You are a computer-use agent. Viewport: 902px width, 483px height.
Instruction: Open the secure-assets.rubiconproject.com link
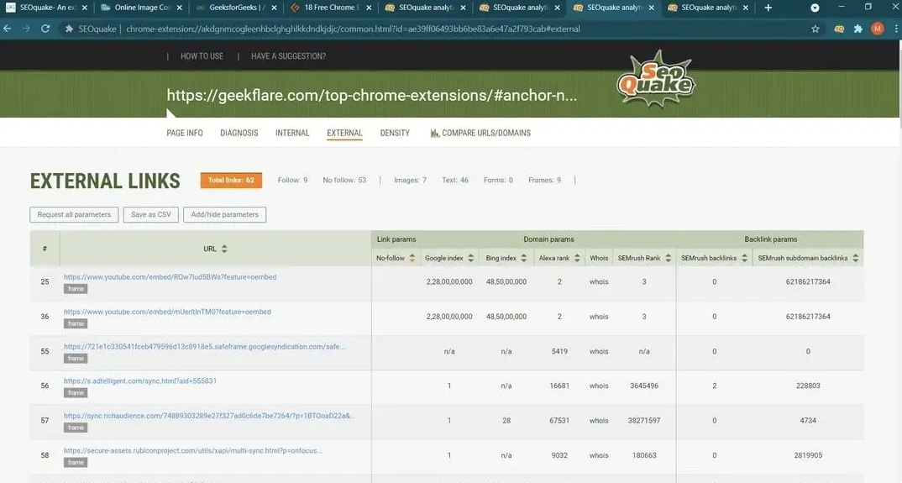coord(192,451)
